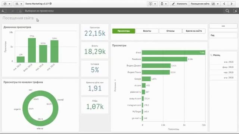Select the vk.com source label

click(138, 86)
